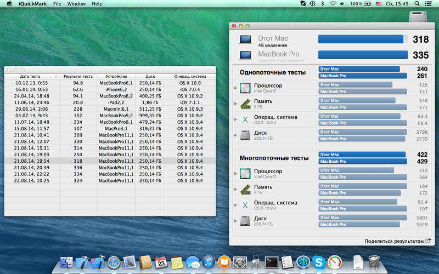
Task: Expand single-thread Диск row
Action: [236, 135]
